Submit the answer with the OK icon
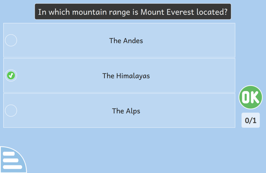266x173 pixels. [250, 97]
